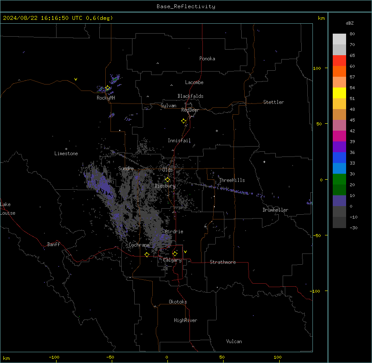Screen dimensions: 372x363
Task: Click the bright blue 36-33 dBZ swatch
Action: 339,157
